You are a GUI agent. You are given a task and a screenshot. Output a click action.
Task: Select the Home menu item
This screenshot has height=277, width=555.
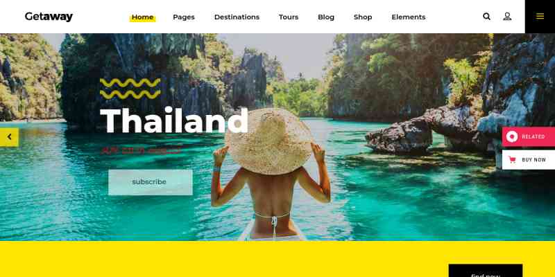pos(143,17)
